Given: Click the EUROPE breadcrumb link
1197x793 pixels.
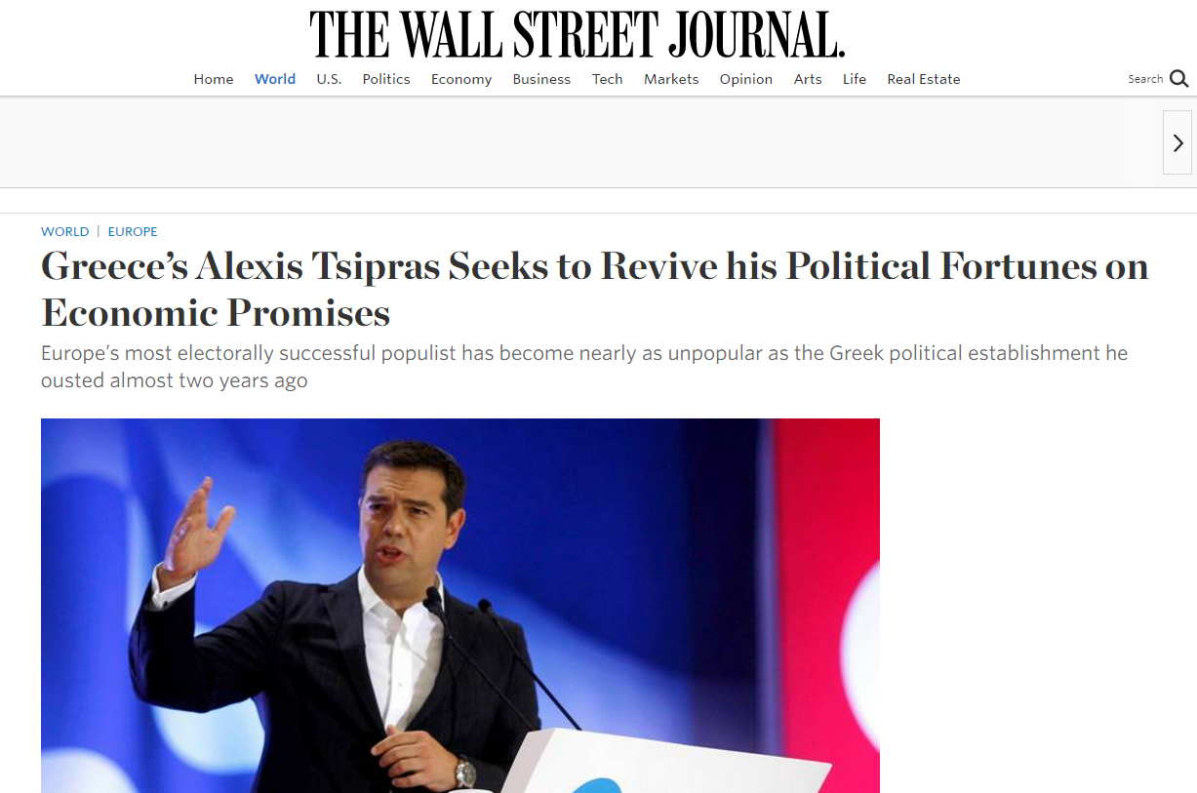Looking at the screenshot, I should coord(133,231).
